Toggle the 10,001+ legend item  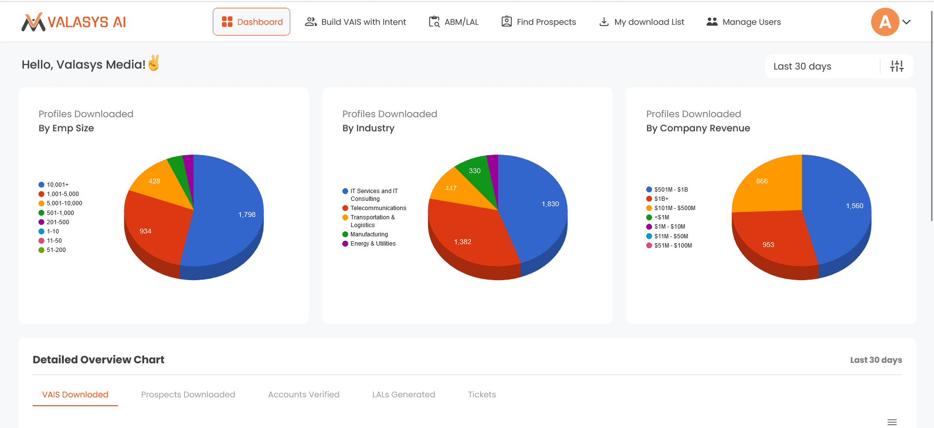point(54,185)
